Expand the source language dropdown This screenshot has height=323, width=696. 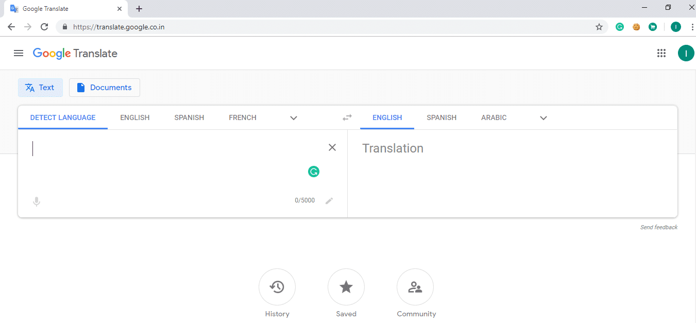tap(293, 117)
